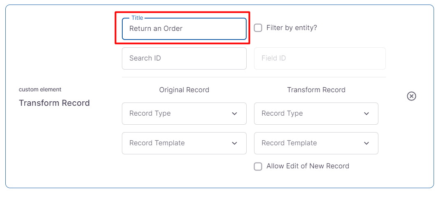The image size is (441, 198).
Task: Click the large 'Transform Record' element name at left
Action: [54, 103]
